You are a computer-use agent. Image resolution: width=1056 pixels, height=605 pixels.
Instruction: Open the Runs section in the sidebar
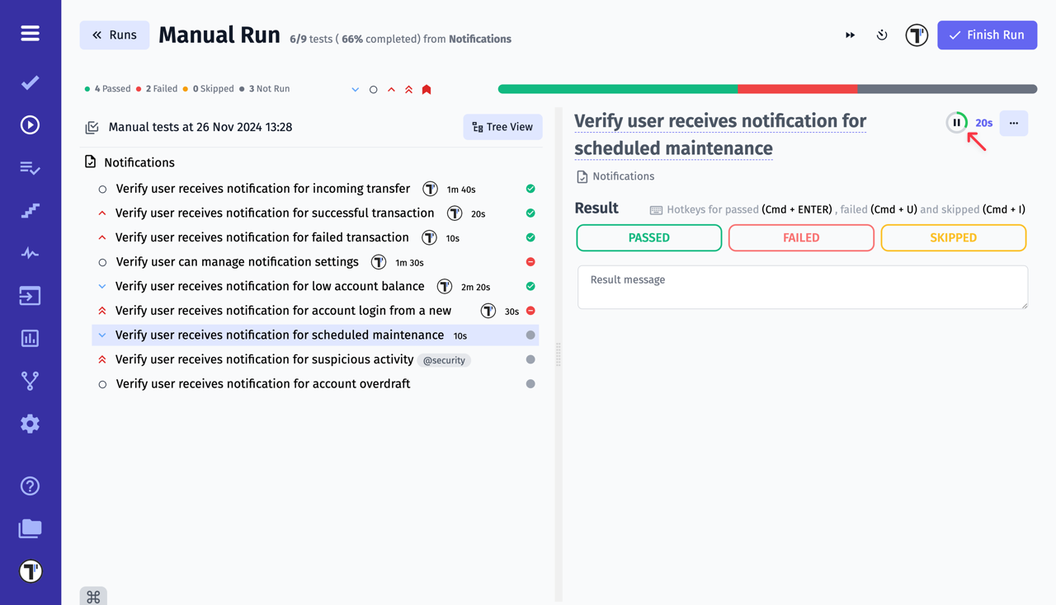[30, 124]
